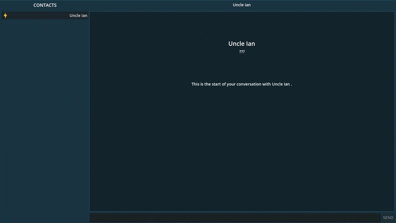Screen dimensions: 396x223
Task: Click blank sidebar area left of message box
Action: click(45, 217)
